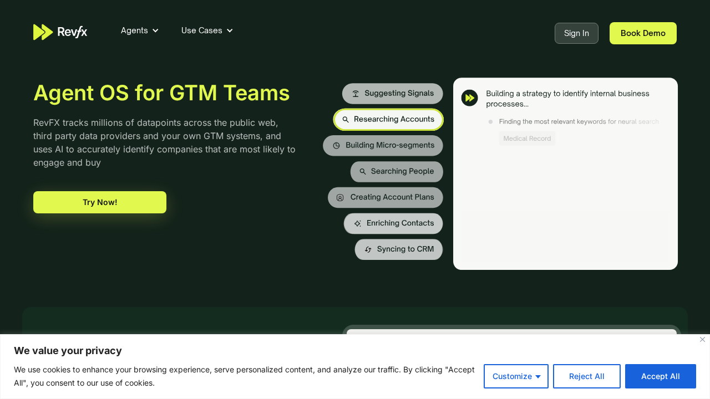Expand the Agents dropdown menu
This screenshot has width=710, height=399.
pos(140,30)
